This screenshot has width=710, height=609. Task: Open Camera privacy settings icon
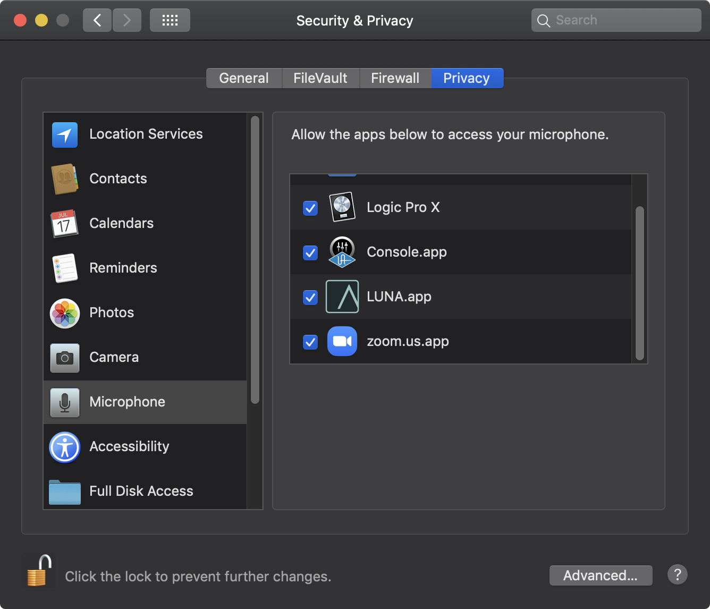(x=65, y=358)
